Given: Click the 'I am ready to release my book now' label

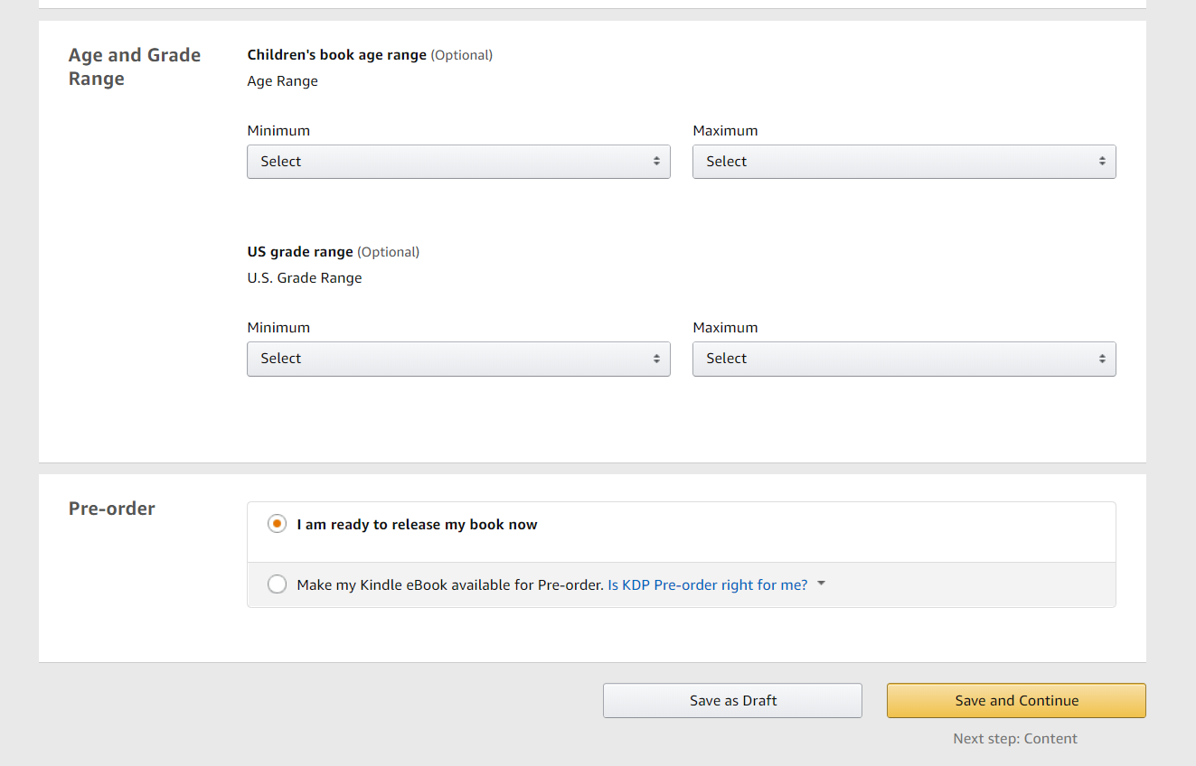Looking at the screenshot, I should [417, 525].
